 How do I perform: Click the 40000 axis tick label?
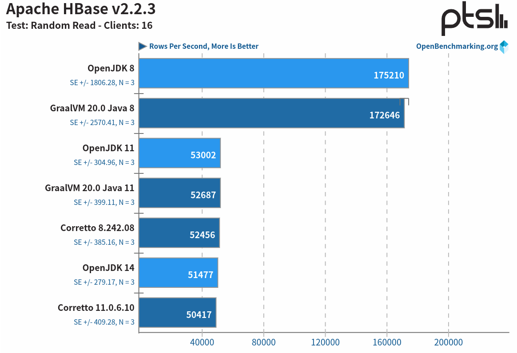[x=203, y=342]
